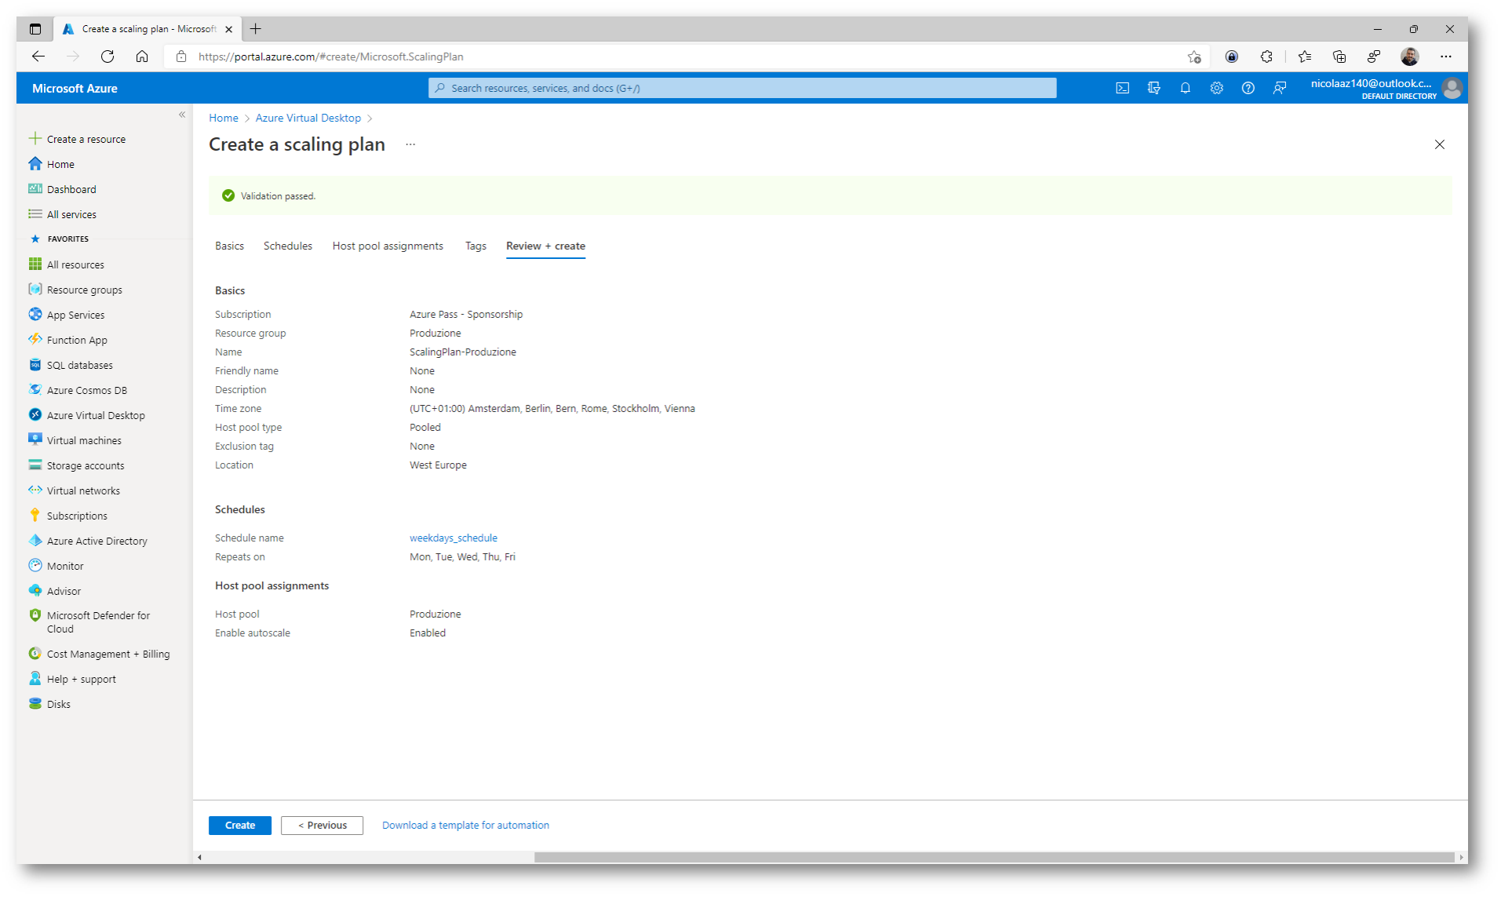Open All resources in the sidebar
1501x897 pixels.
coord(67,264)
